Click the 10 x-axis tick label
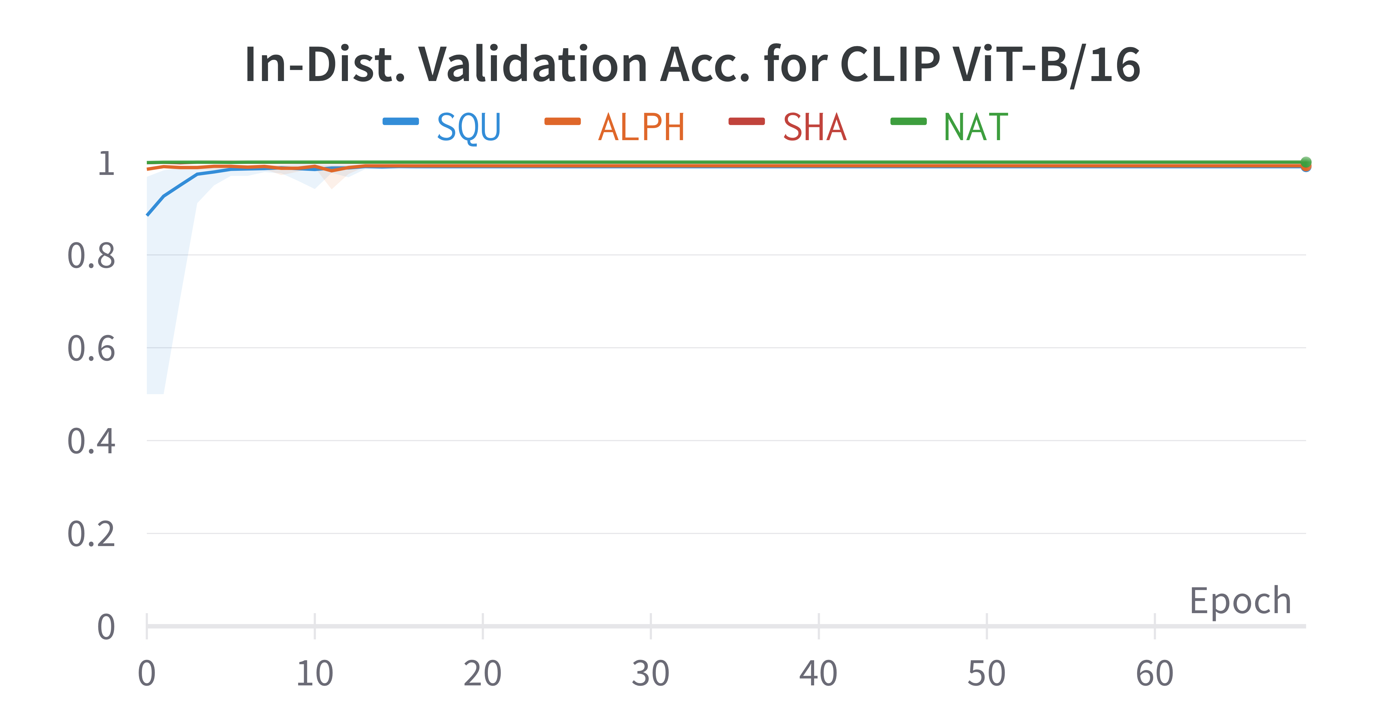The width and height of the screenshot is (1385, 727). [314, 674]
